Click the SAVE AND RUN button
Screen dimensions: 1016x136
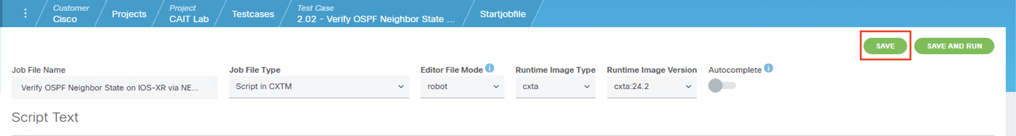pyautogui.click(x=954, y=46)
